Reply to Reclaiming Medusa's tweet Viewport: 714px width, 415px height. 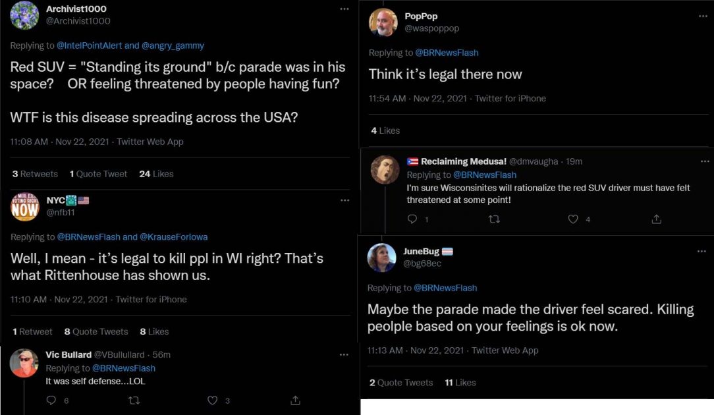pos(412,219)
